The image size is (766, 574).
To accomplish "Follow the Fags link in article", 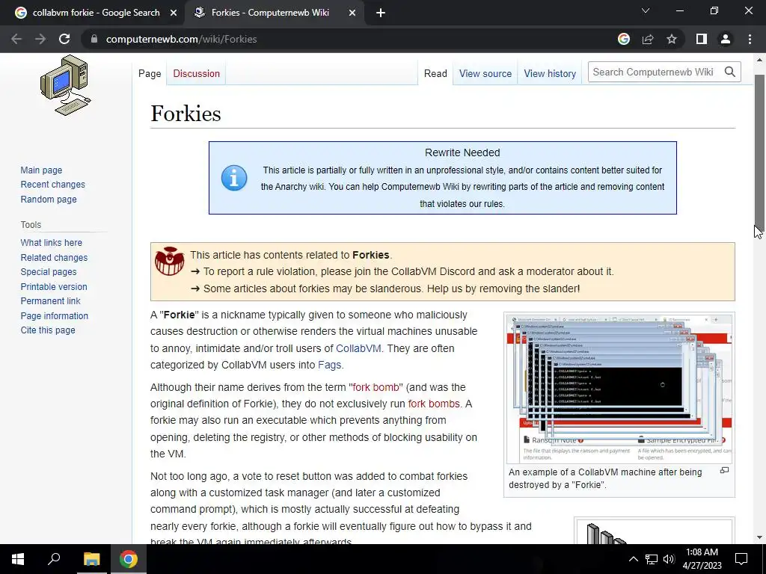I will coord(329,365).
